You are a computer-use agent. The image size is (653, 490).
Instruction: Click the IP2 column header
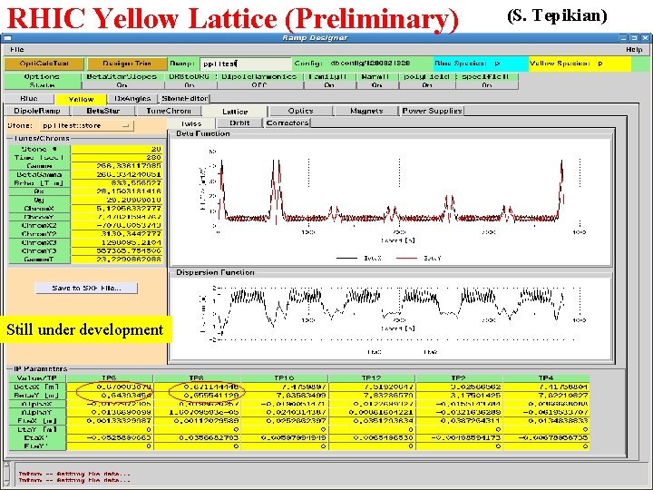(x=459, y=378)
